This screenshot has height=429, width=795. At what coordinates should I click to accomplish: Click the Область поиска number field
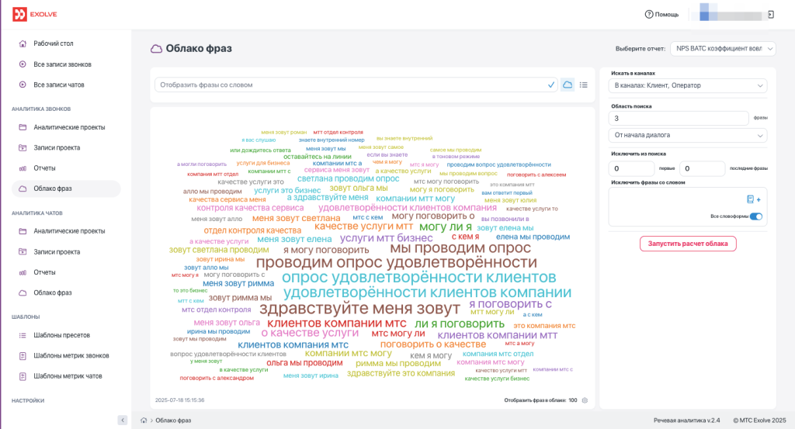pos(679,119)
